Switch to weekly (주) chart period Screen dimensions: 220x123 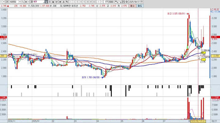(x=50, y=2)
